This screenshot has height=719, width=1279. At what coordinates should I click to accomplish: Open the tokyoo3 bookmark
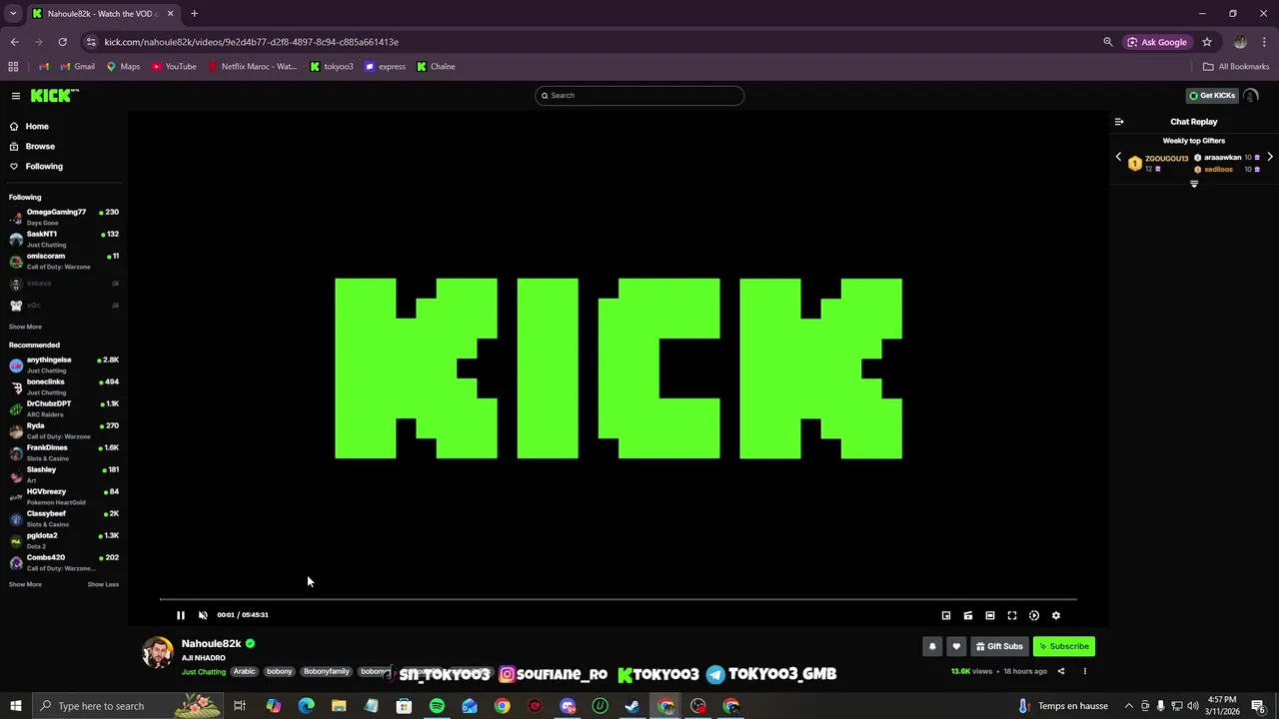click(332, 67)
